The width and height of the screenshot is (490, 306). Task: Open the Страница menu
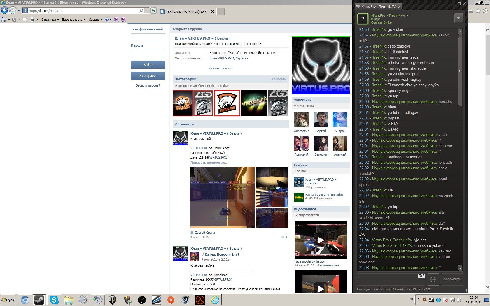(x=50, y=20)
